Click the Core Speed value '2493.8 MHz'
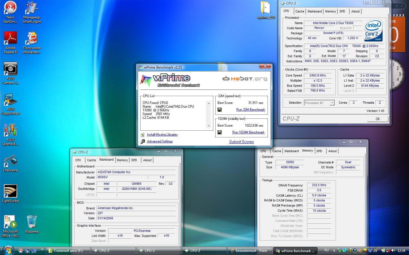The image size is (409, 255). (x=318, y=75)
